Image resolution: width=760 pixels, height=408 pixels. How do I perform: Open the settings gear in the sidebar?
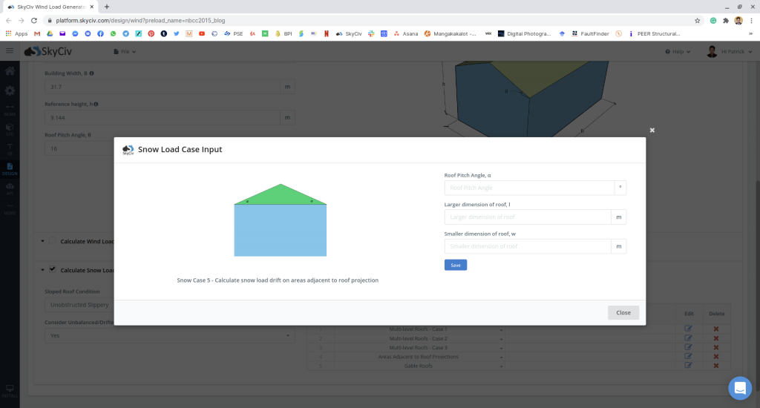(10, 91)
